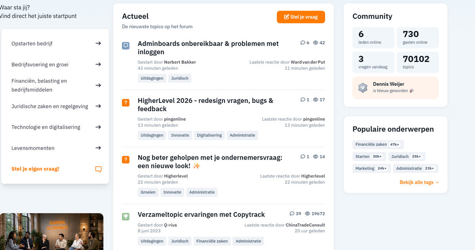The width and height of the screenshot is (475, 250).
Task: Click the green trophy icon beside Verzameltopic
Action: point(125,216)
